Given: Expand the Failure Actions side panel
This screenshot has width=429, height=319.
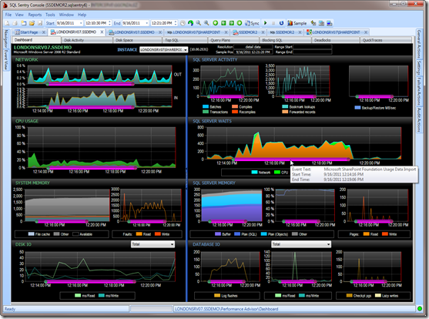Looking at the screenshot, I should (419, 92).
